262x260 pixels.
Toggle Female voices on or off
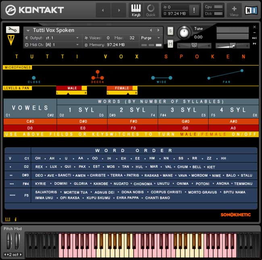pos(122,88)
